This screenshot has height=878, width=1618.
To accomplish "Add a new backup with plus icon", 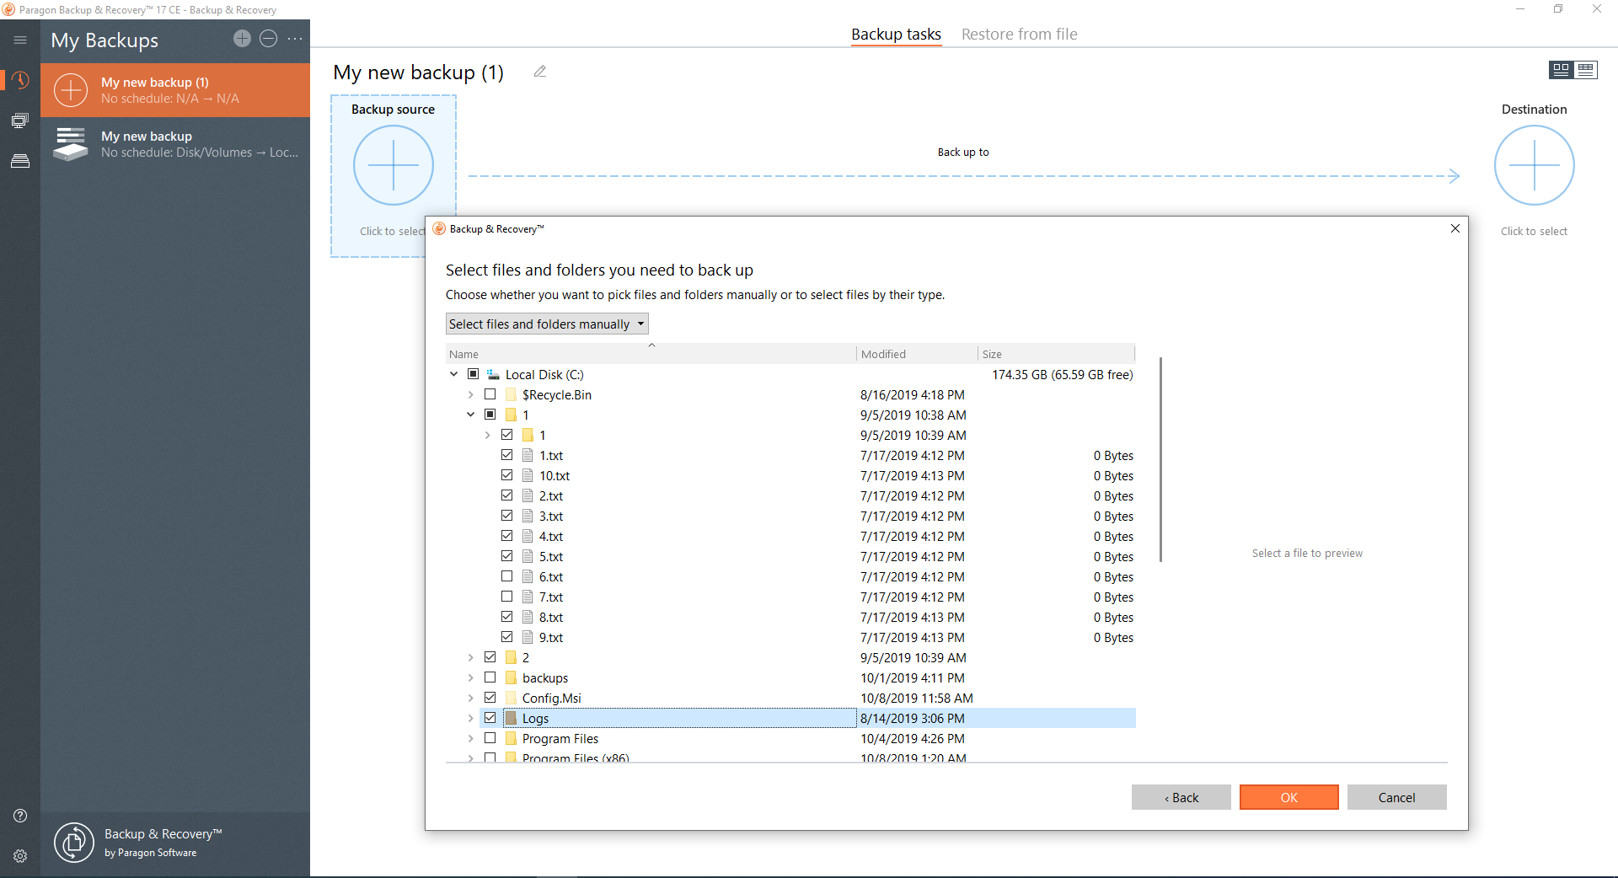I will point(242,39).
